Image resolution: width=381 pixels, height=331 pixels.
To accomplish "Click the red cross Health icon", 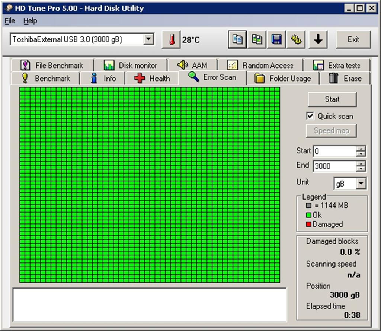I will (x=140, y=78).
